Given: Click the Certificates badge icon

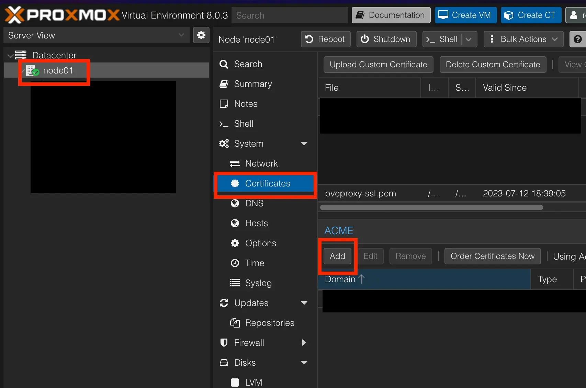Looking at the screenshot, I should click(x=235, y=183).
